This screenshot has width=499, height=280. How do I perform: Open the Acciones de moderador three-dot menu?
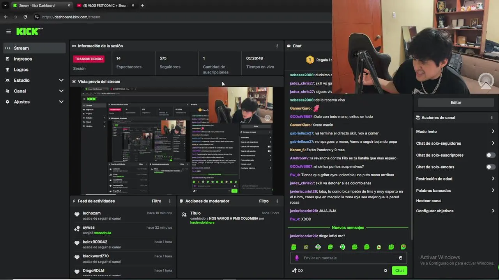tap(277, 201)
